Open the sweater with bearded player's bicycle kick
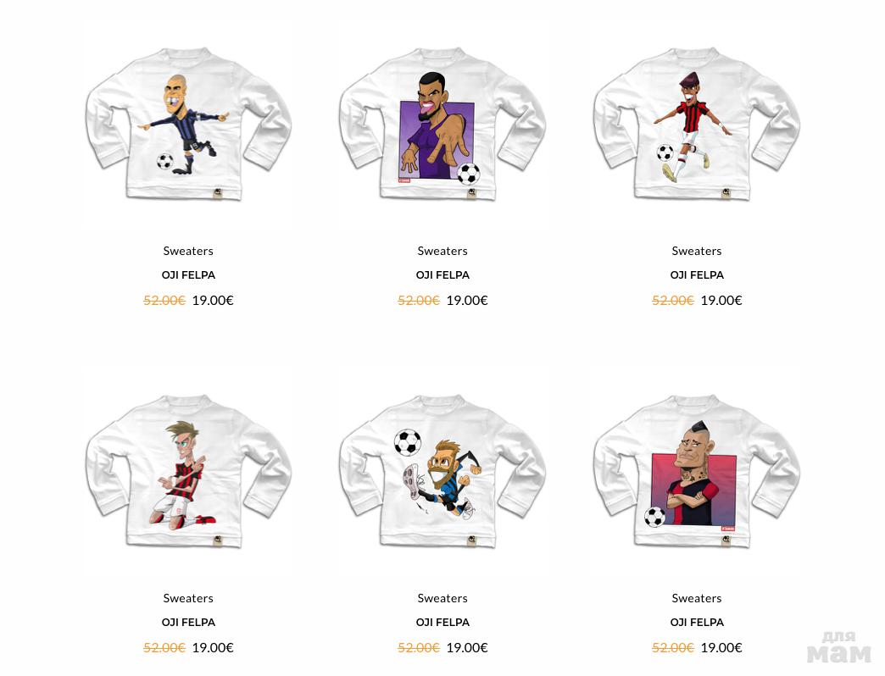 tap(442, 473)
